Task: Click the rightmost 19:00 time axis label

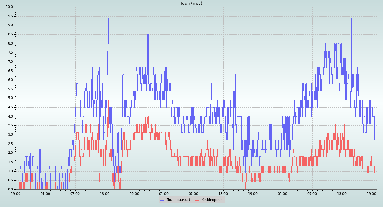Action: (372, 193)
